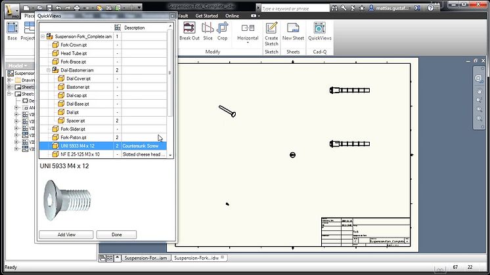This screenshot has height=275, width=490.
Task: Select UNI 5933 M4 x 12 row
Action: point(103,146)
